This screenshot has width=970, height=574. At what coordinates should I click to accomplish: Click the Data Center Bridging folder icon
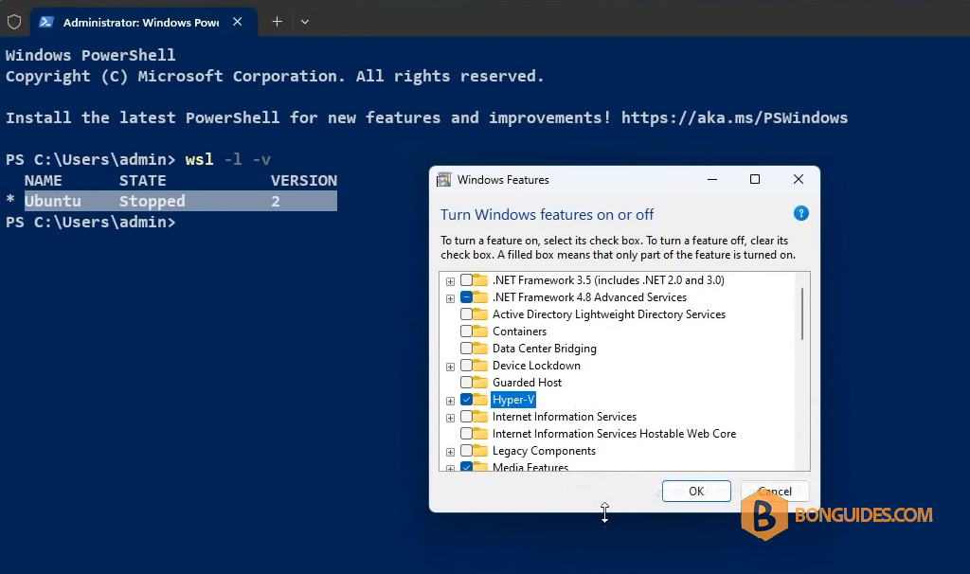[x=480, y=349]
